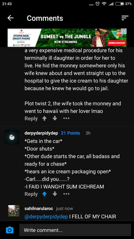Open more options on derpyderpidydep's comment

pyautogui.click(x=66, y=194)
